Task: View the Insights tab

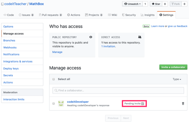Action: click(148, 15)
